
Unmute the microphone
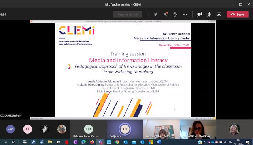(209, 15)
